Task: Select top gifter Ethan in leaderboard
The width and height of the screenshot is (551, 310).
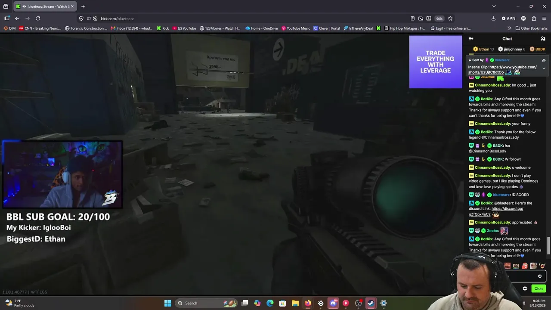Action: 483,49
